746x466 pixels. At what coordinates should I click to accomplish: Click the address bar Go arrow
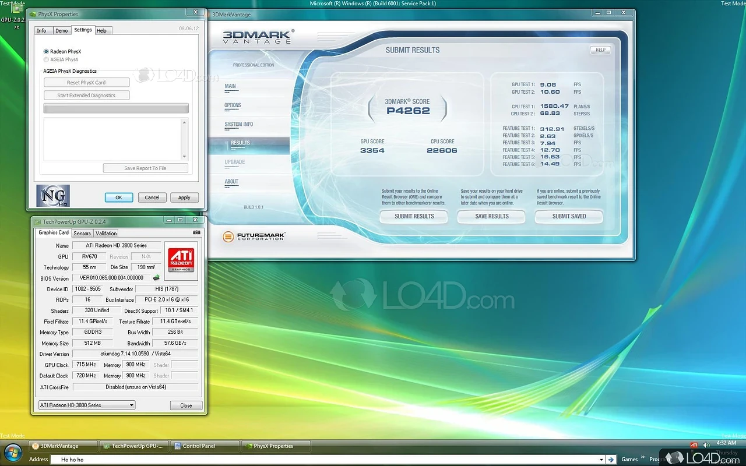[611, 460]
